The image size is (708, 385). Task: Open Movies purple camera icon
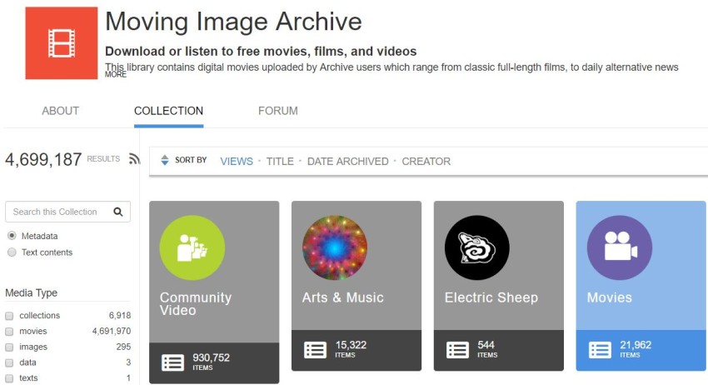pyautogui.click(x=620, y=247)
